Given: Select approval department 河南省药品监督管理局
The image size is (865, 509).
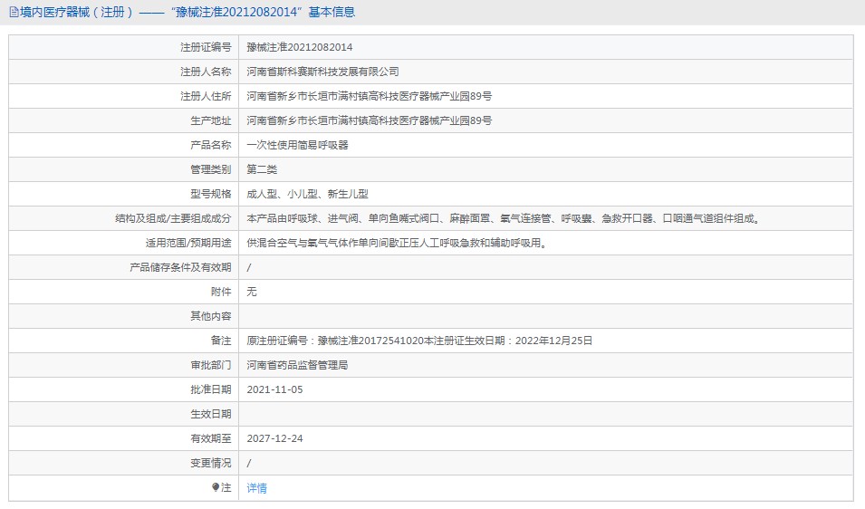Looking at the screenshot, I should tap(297, 365).
